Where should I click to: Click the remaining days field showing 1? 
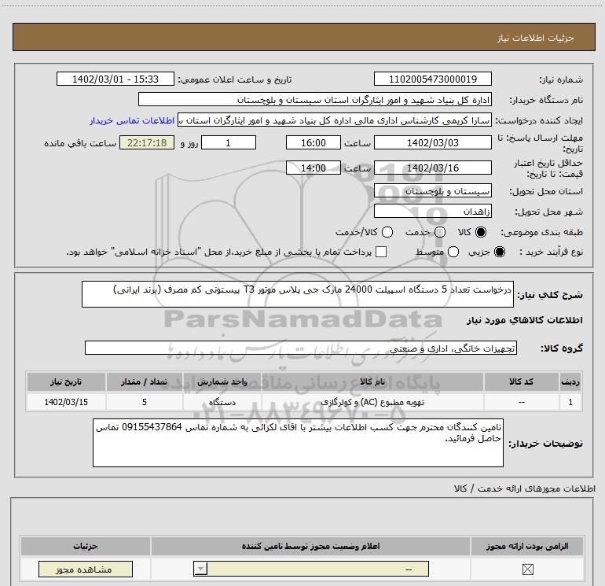[x=229, y=142]
